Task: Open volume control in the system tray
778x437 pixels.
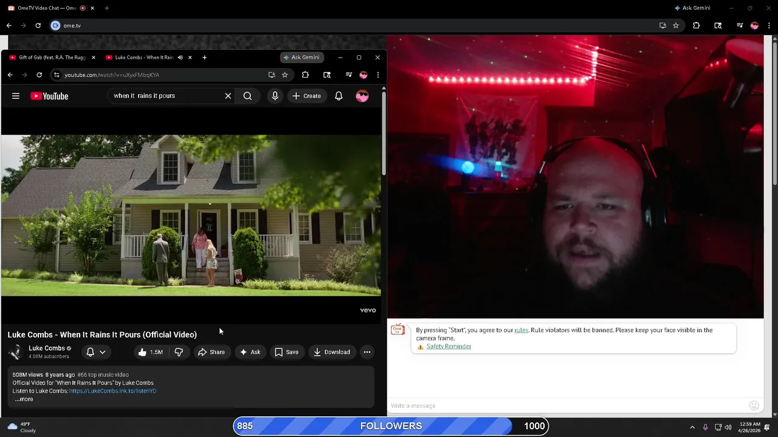Action: tap(728, 427)
